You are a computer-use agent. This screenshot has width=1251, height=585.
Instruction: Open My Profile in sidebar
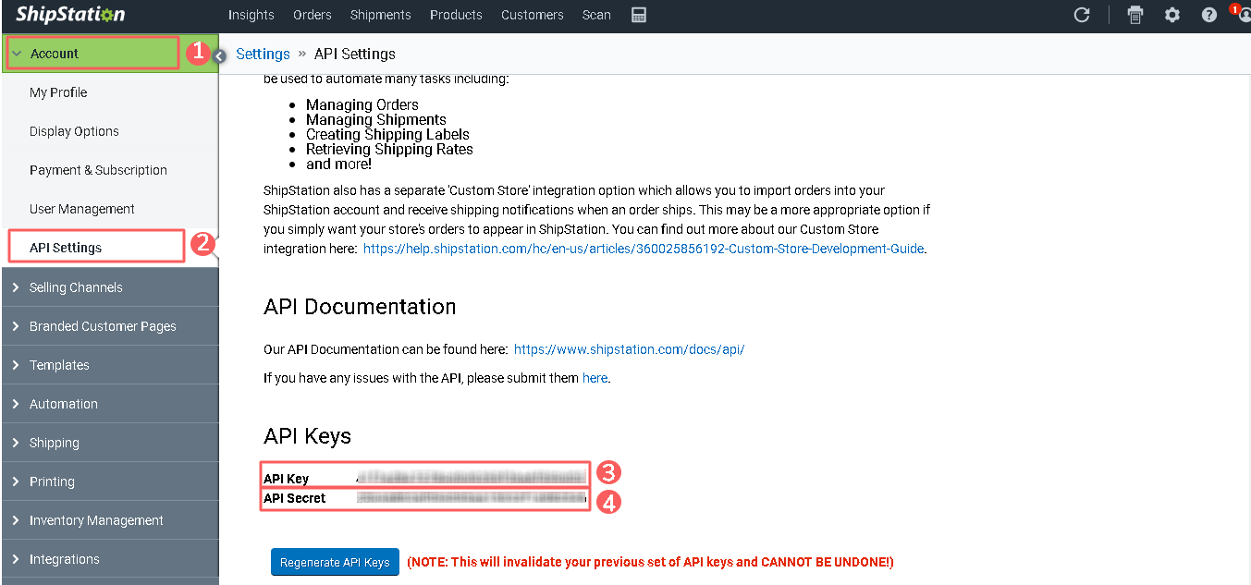pos(58,92)
